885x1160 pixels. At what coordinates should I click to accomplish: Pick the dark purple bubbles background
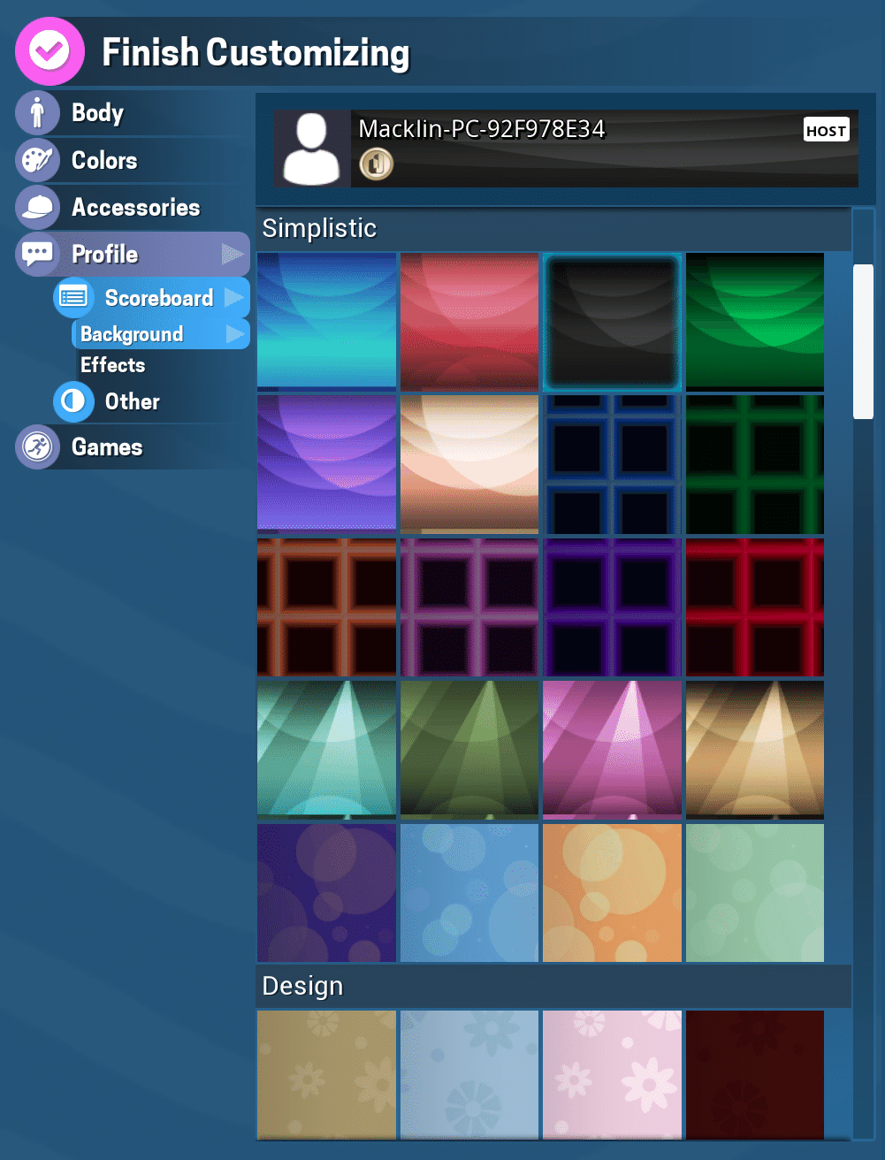click(x=327, y=893)
